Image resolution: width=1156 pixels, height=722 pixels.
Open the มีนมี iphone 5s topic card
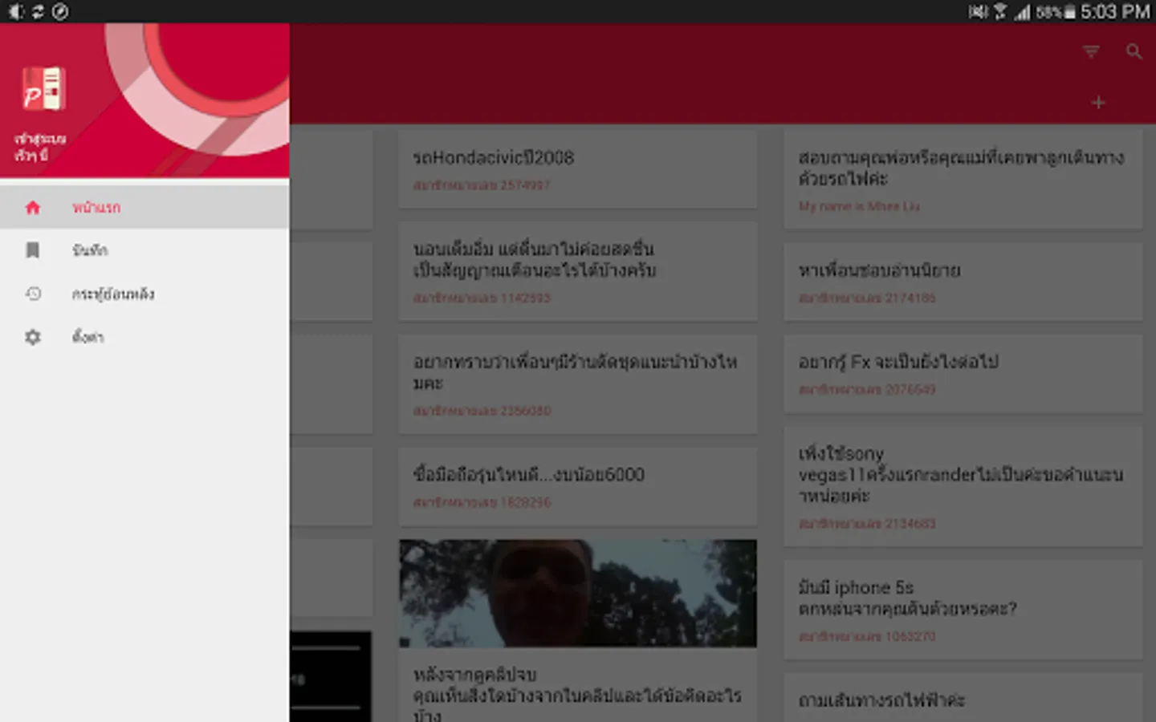tap(963, 610)
